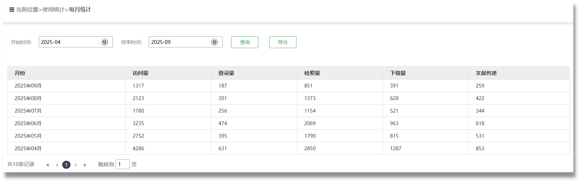Open the start time date picker icon
580x182 pixels.
point(104,42)
